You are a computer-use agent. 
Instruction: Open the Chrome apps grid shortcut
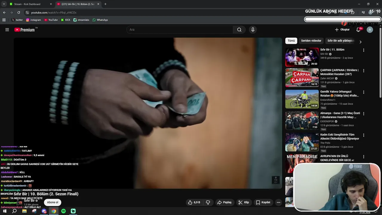coord(4,20)
